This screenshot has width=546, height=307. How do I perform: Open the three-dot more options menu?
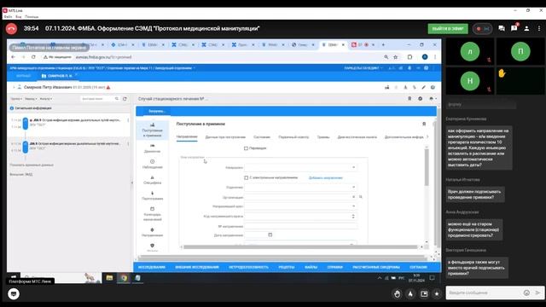[538, 28]
